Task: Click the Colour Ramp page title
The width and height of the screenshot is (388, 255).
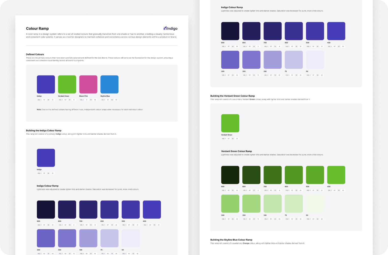Action: tap(37, 29)
